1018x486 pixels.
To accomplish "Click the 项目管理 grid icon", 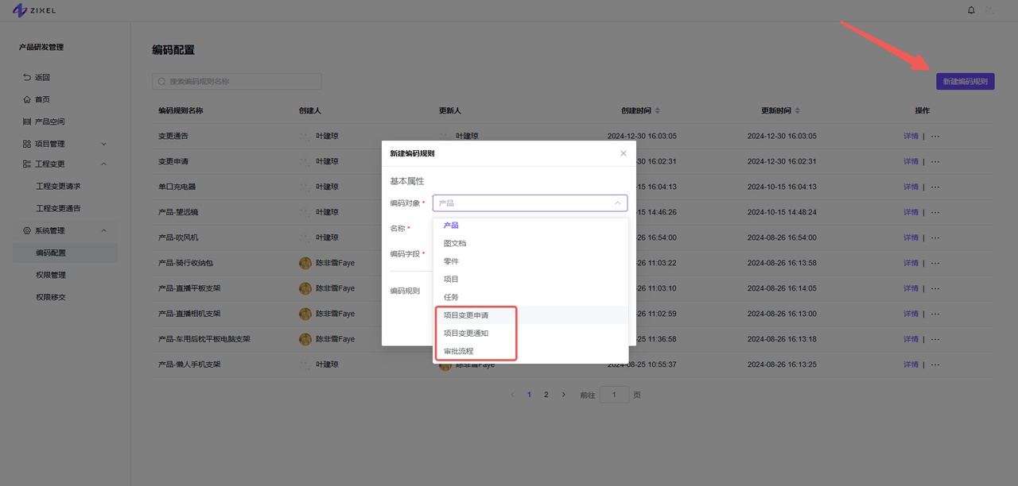I will pos(27,144).
